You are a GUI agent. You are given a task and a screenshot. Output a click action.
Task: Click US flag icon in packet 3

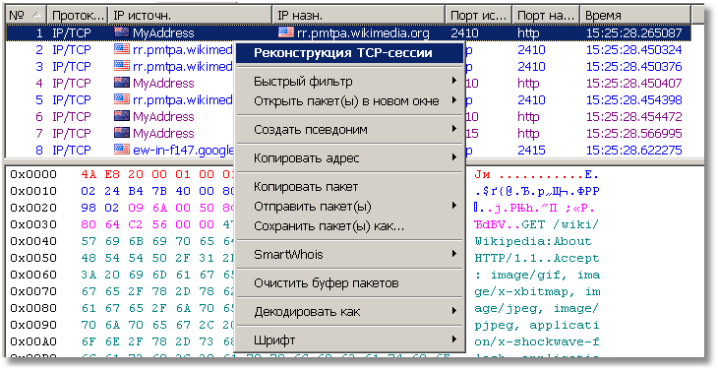[x=122, y=66]
